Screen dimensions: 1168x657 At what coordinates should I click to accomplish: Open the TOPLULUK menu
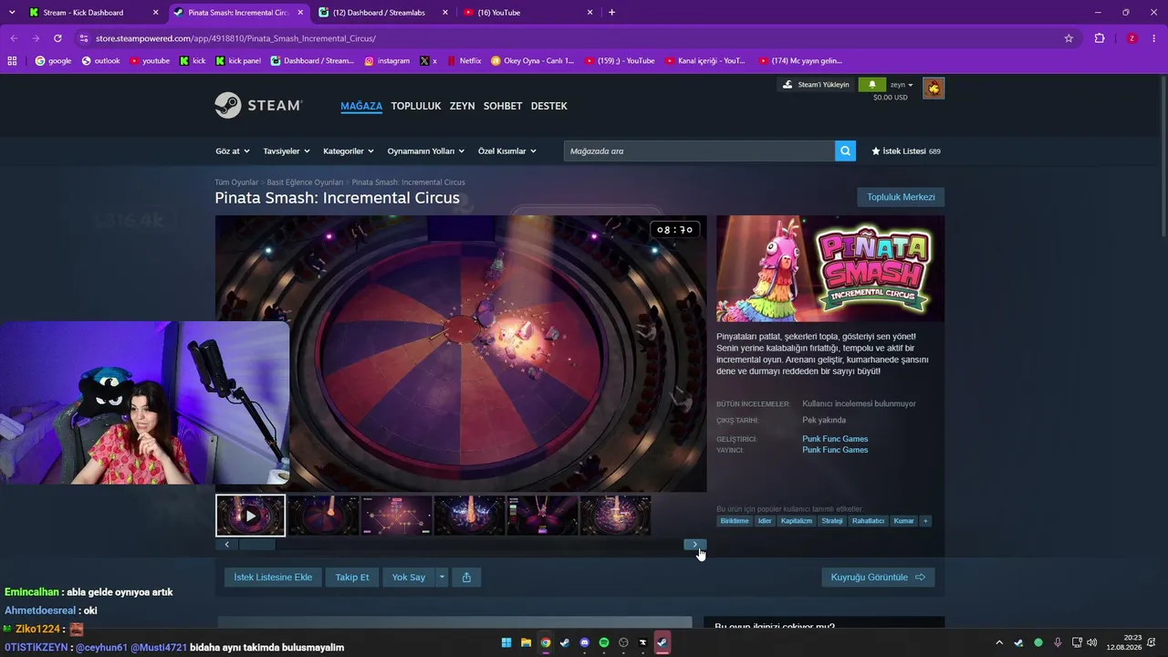pos(416,106)
